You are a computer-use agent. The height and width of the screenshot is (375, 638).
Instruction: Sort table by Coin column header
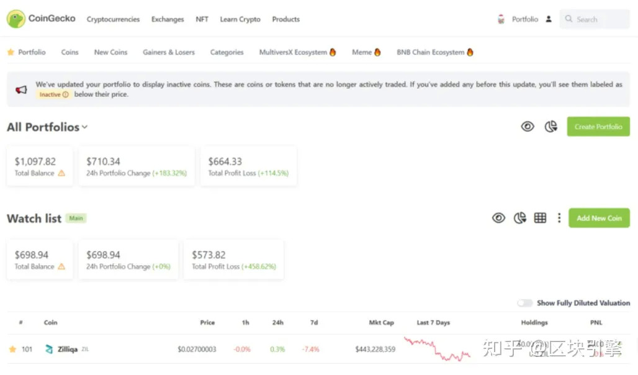[50, 322]
